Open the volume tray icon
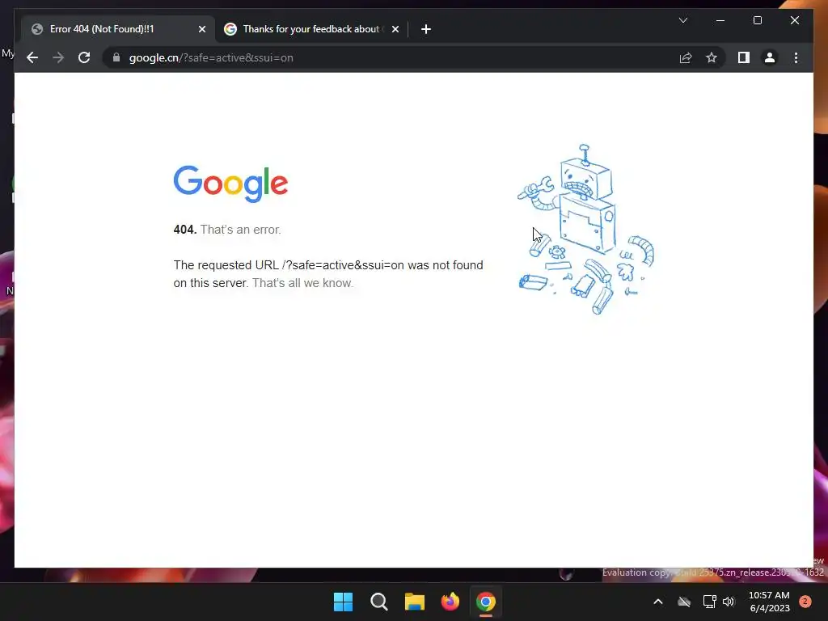This screenshot has height=621, width=828. click(729, 602)
